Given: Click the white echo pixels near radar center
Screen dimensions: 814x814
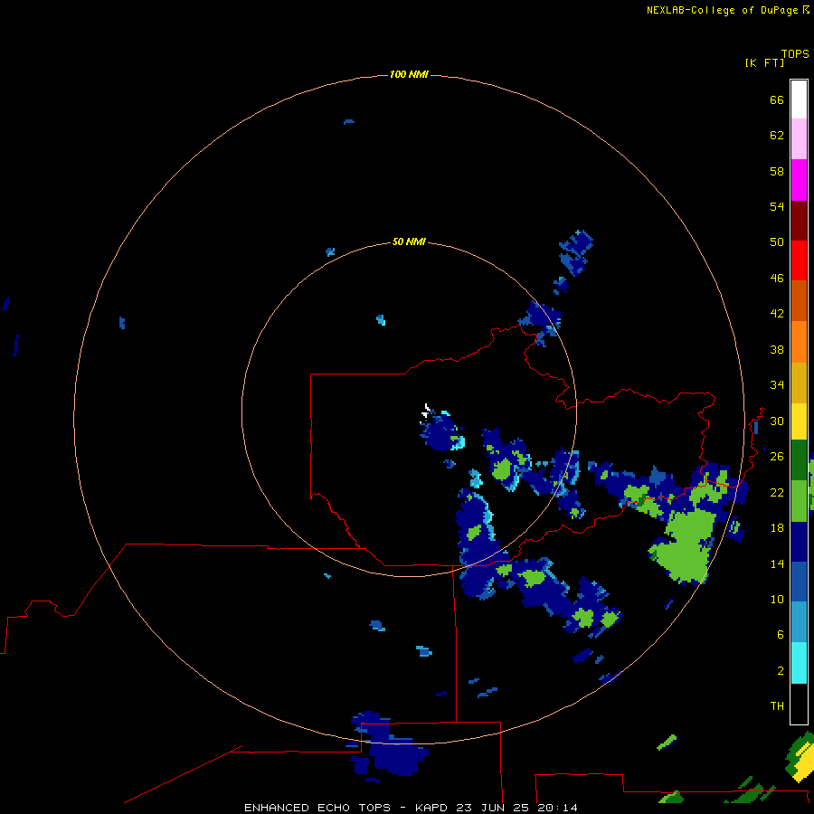Looking at the screenshot, I should pyautogui.click(x=426, y=411).
